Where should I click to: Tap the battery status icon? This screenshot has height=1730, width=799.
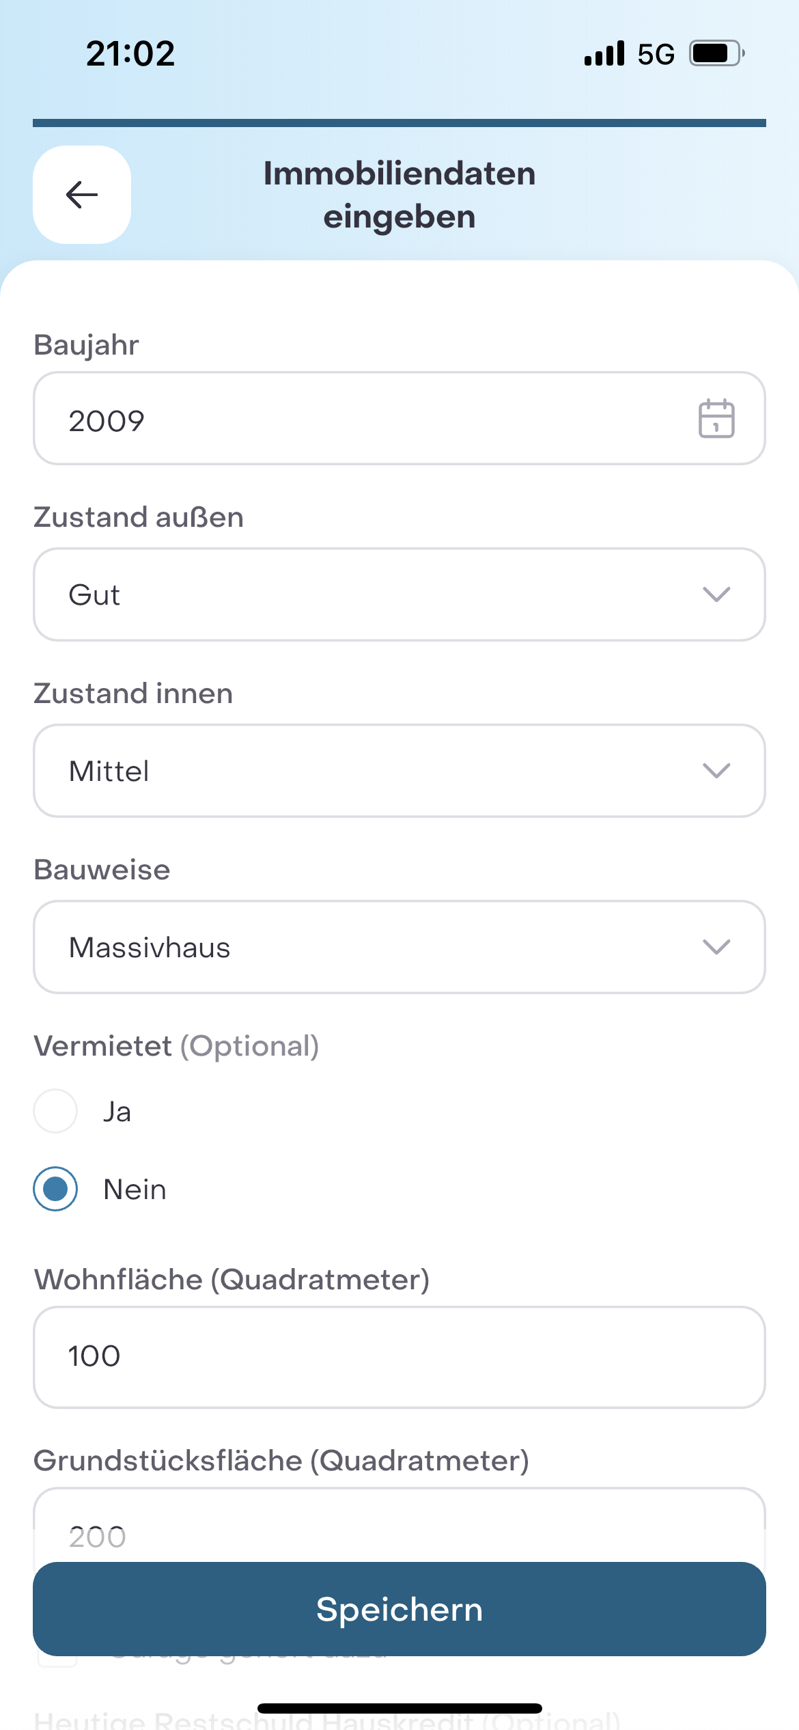tap(716, 53)
